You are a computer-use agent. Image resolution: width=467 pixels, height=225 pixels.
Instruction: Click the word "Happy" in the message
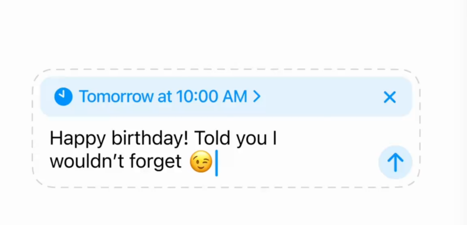(78, 140)
